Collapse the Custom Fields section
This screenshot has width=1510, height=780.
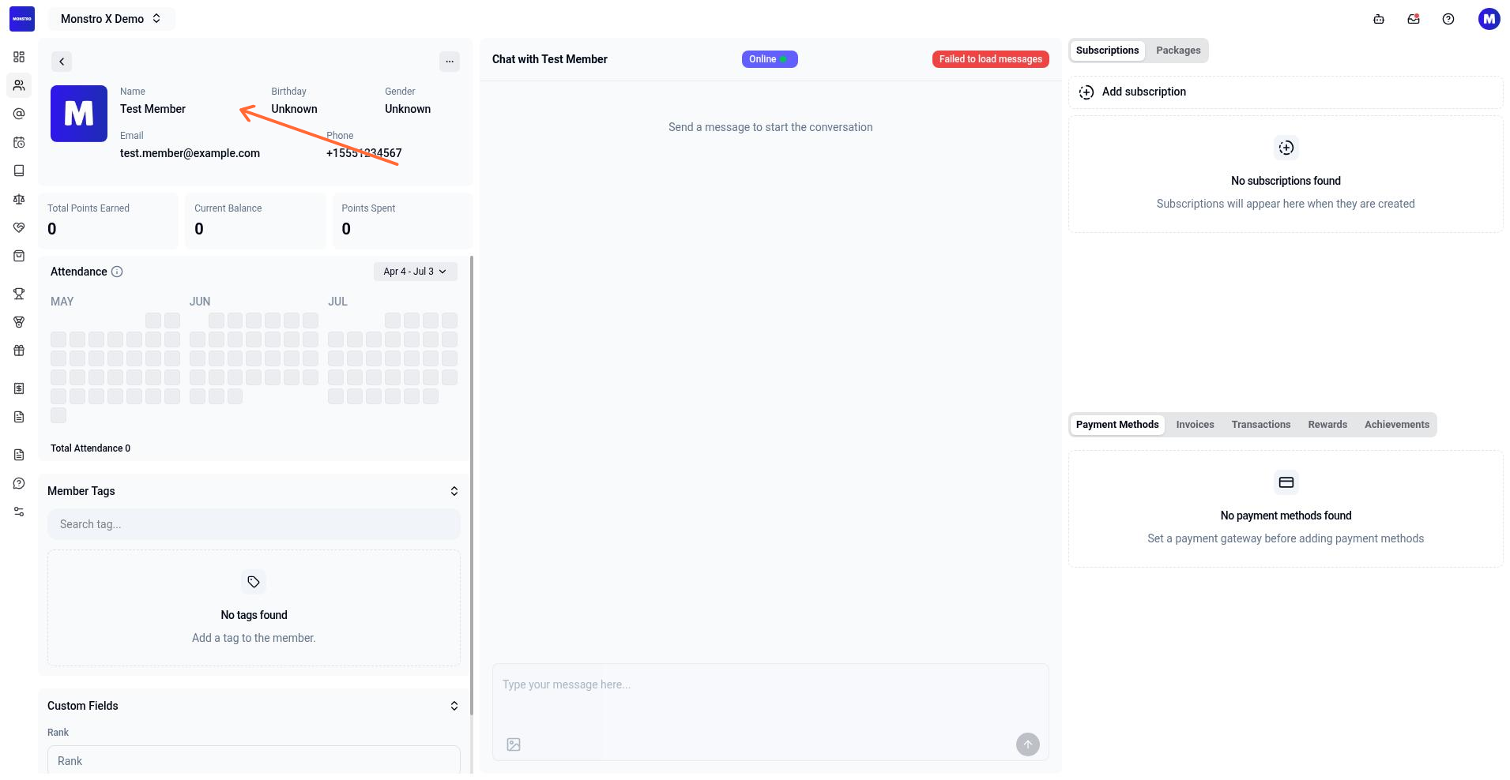(454, 706)
